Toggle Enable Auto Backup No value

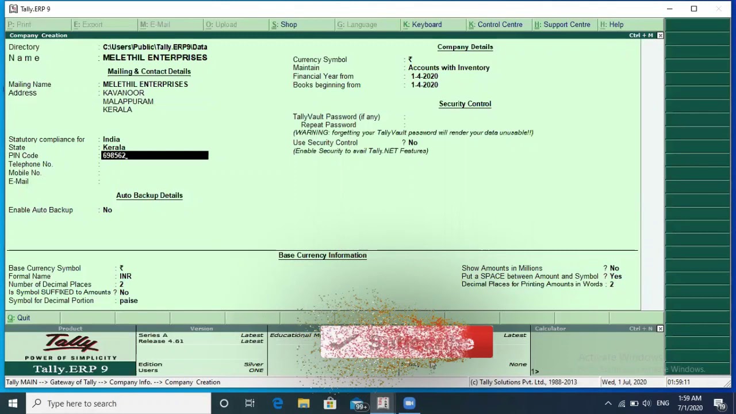[x=108, y=210]
